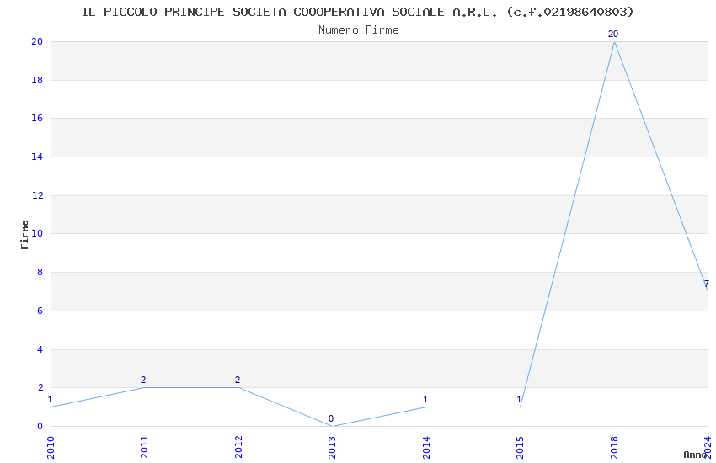Click the Firme y-axis label
The height and width of the screenshot is (463, 716).
tap(24, 235)
